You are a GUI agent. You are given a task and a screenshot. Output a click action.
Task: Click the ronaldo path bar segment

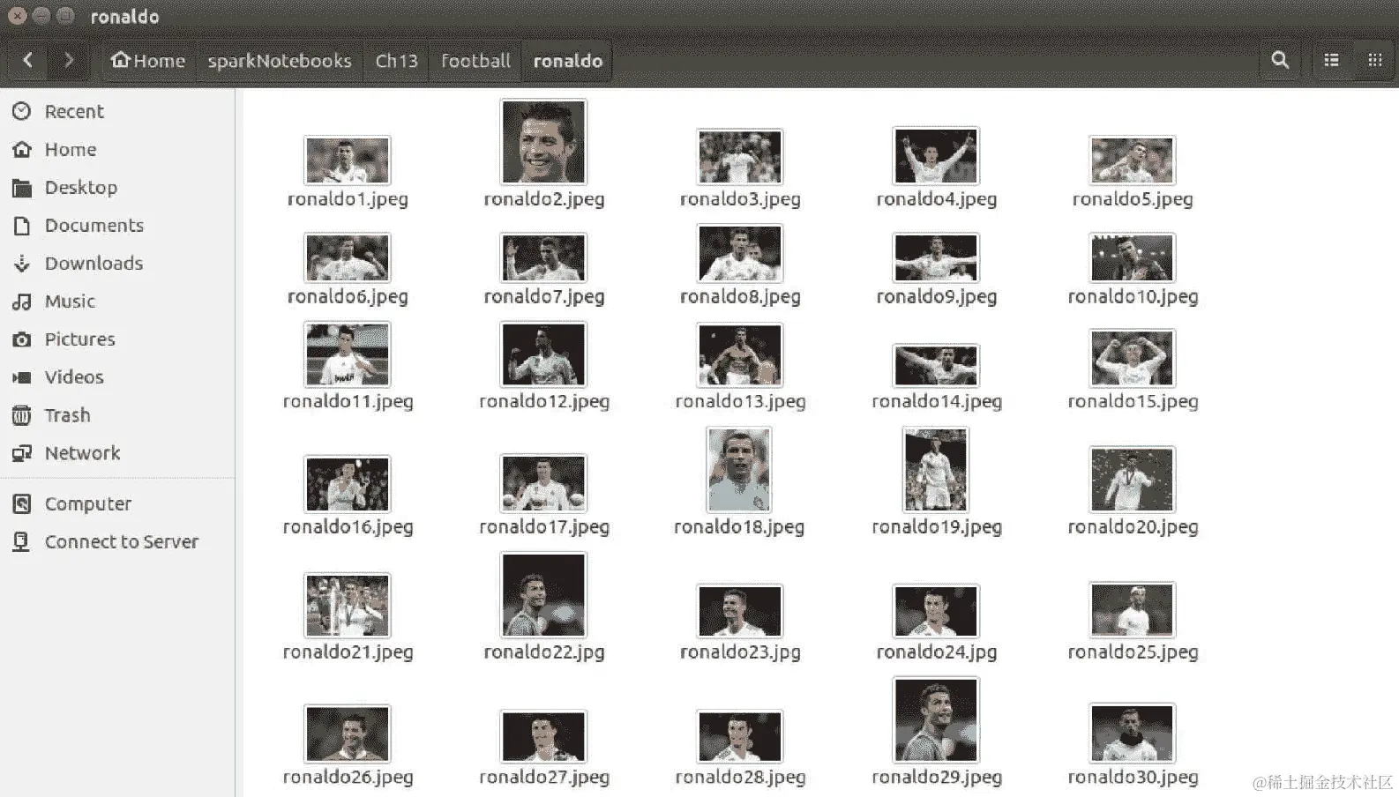click(x=567, y=60)
